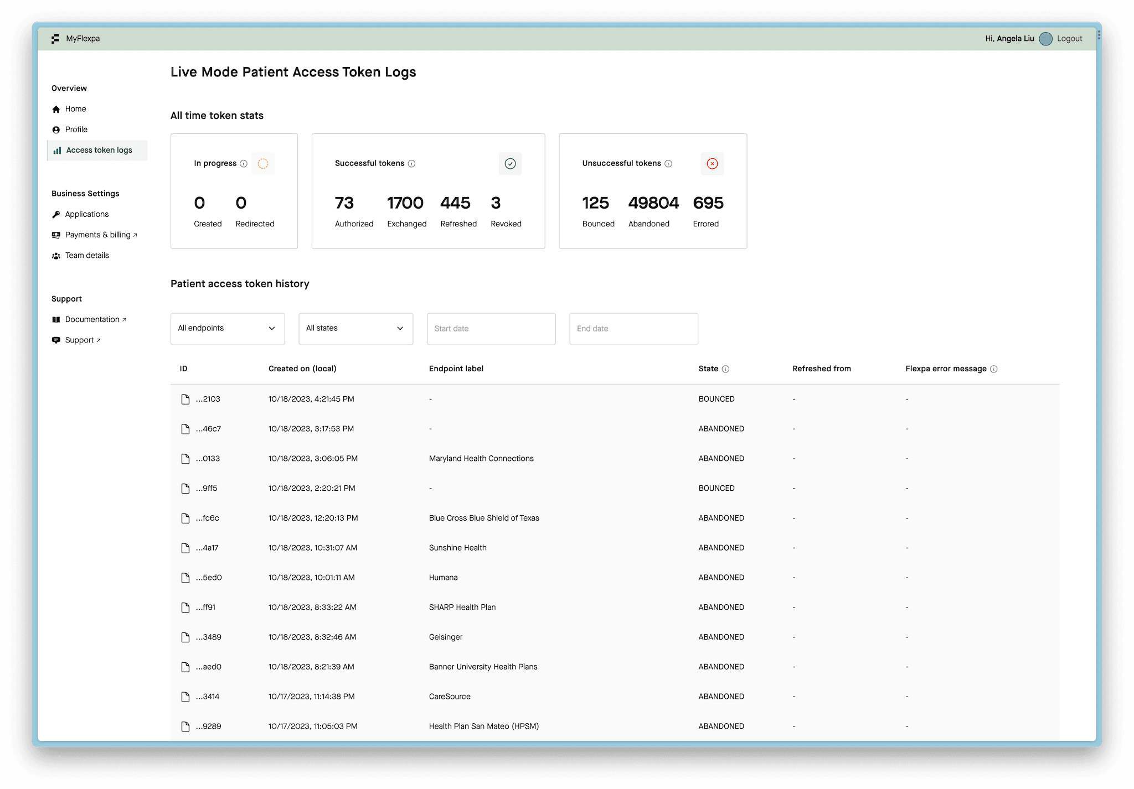Select Geisinger endpoint cell
Image resolution: width=1134 pixels, height=789 pixels.
click(446, 637)
